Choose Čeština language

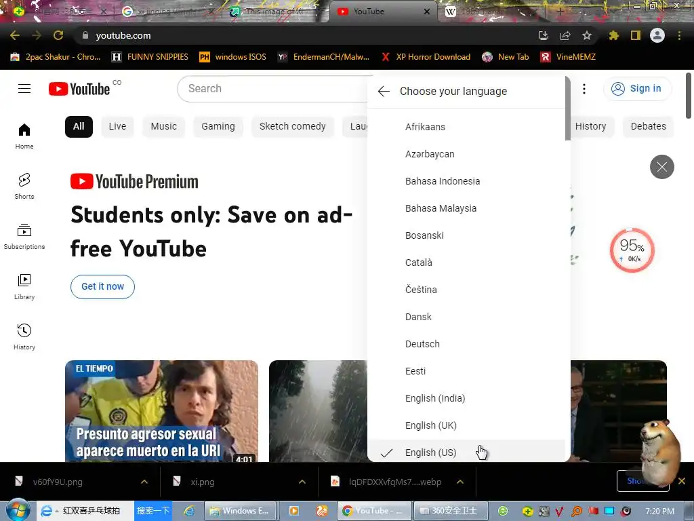point(466,290)
